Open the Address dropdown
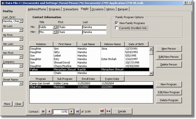196x119 pixels. point(21,75)
